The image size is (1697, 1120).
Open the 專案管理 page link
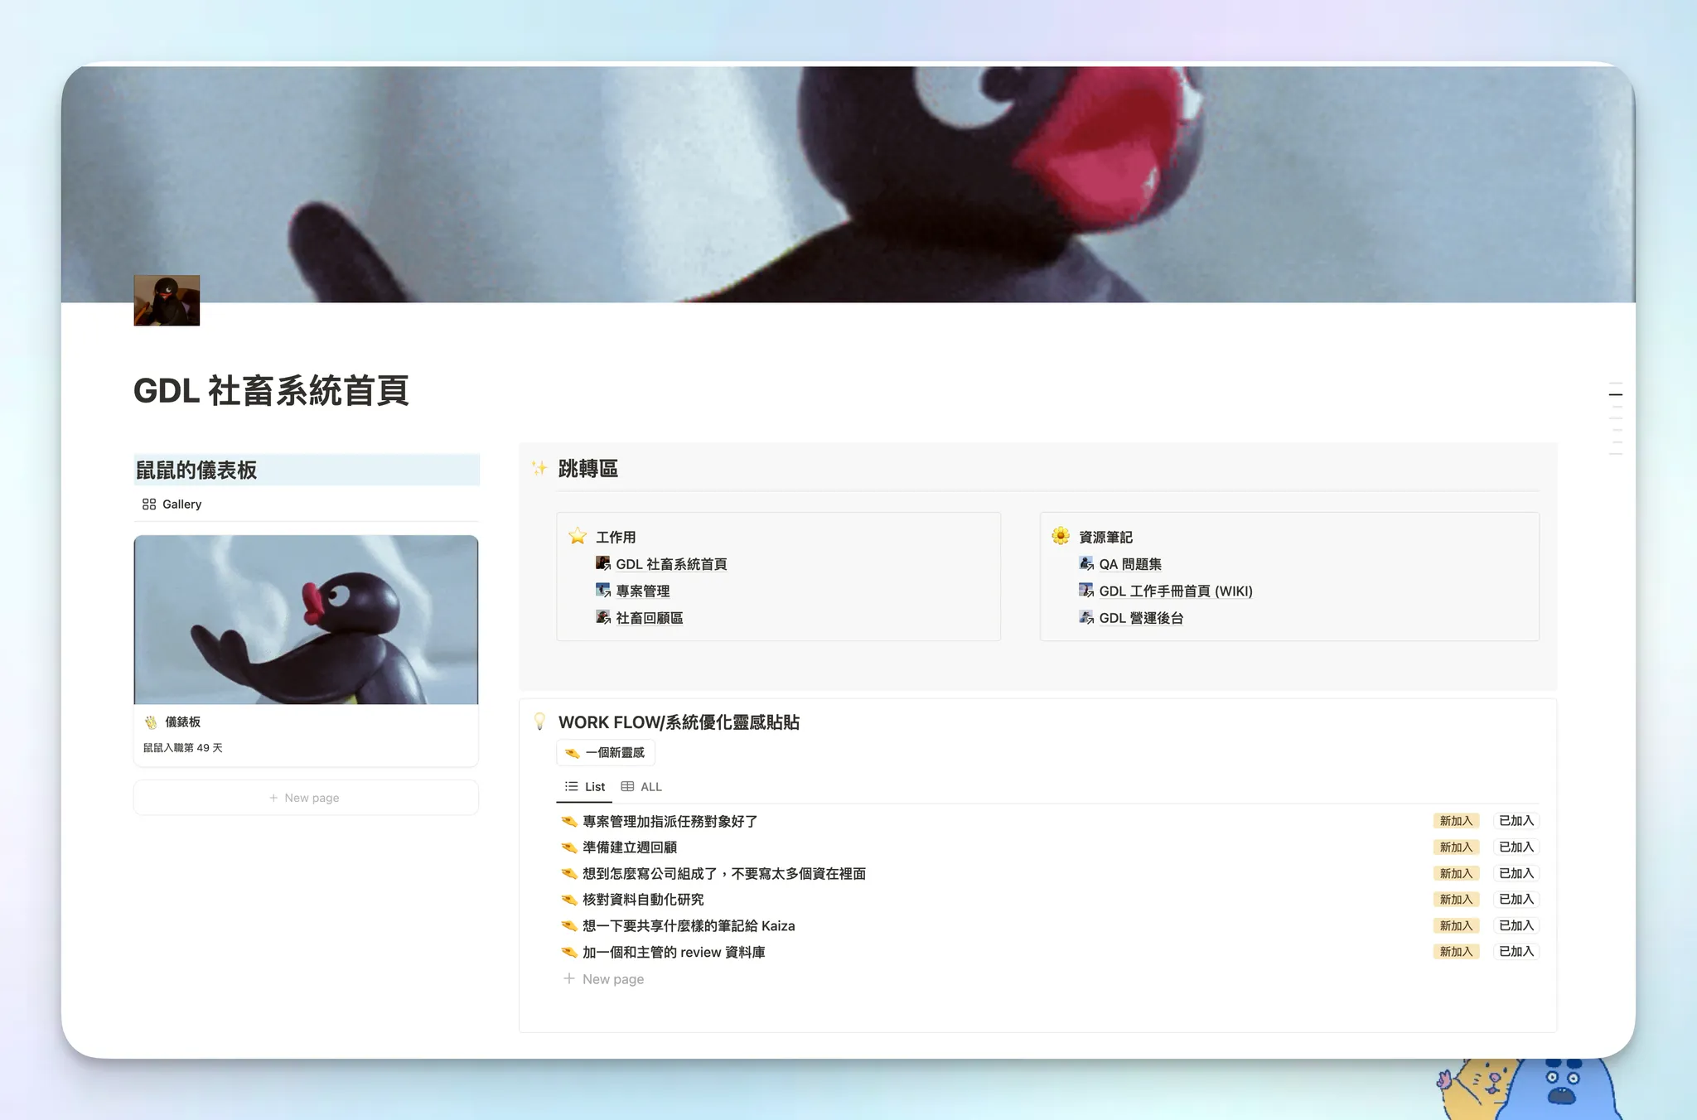coord(643,591)
